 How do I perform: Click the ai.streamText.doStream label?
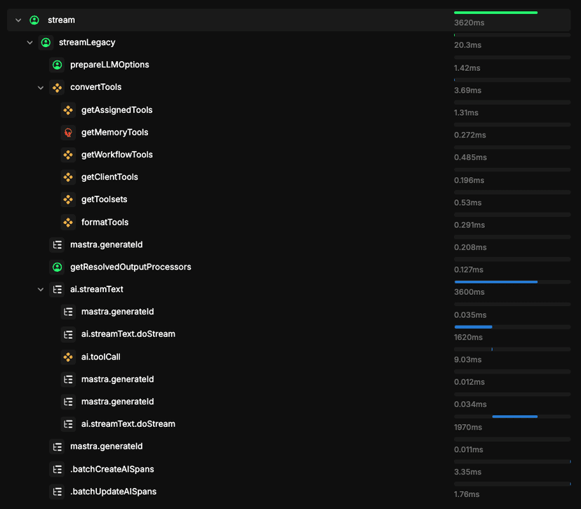[x=128, y=333]
